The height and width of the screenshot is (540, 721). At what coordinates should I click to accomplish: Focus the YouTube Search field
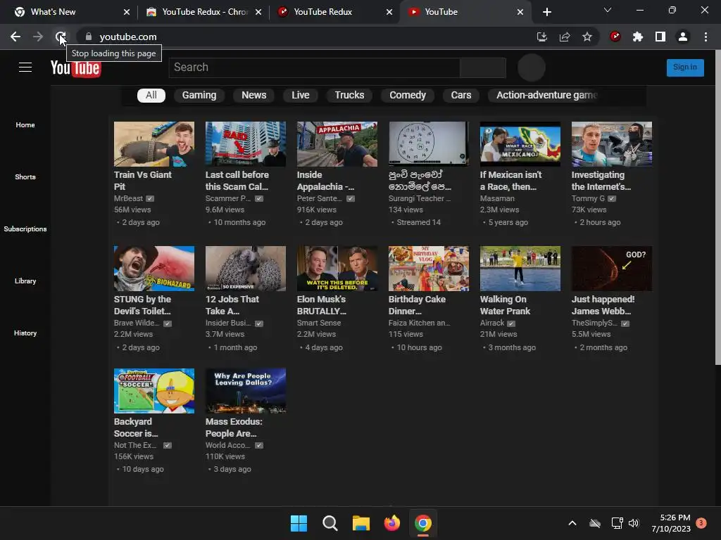[314, 67]
